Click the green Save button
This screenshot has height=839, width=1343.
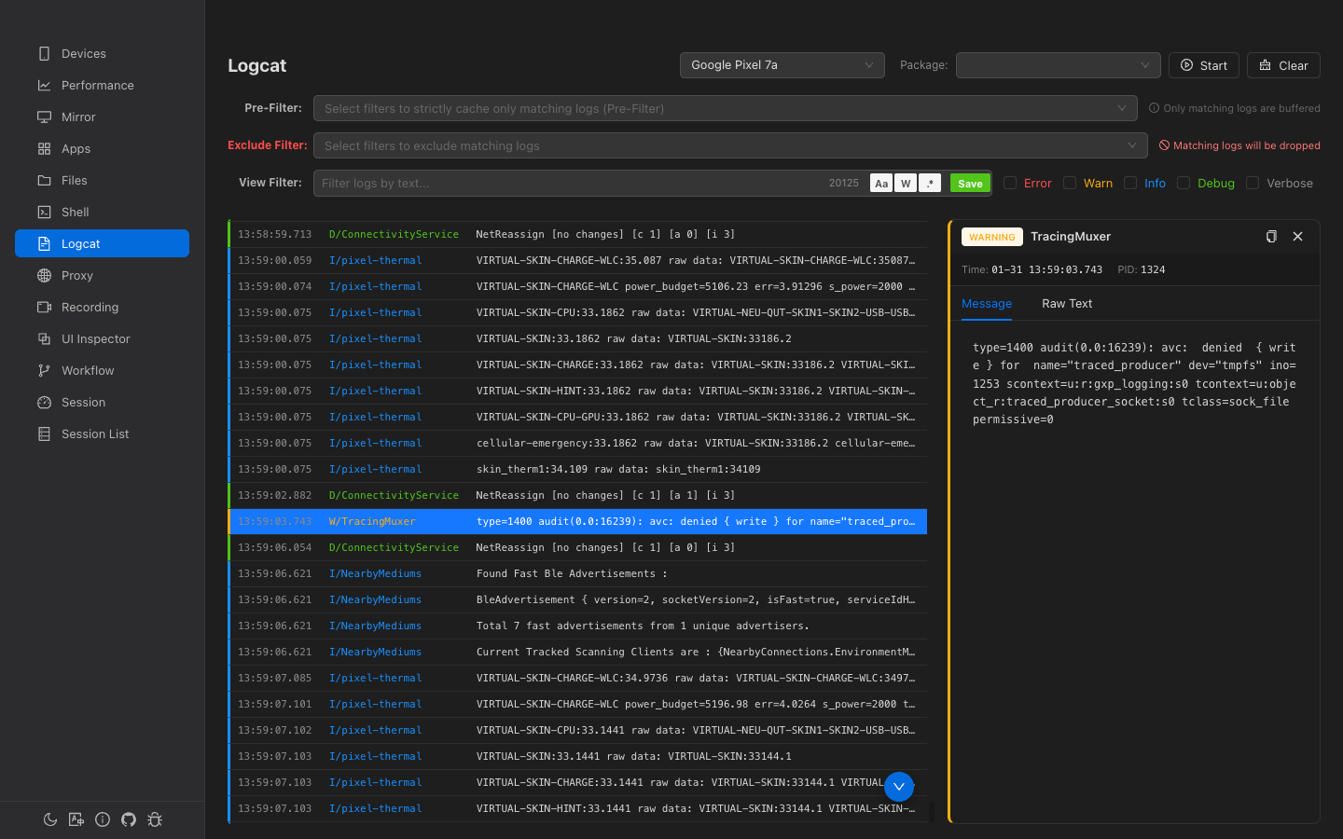pyautogui.click(x=970, y=184)
